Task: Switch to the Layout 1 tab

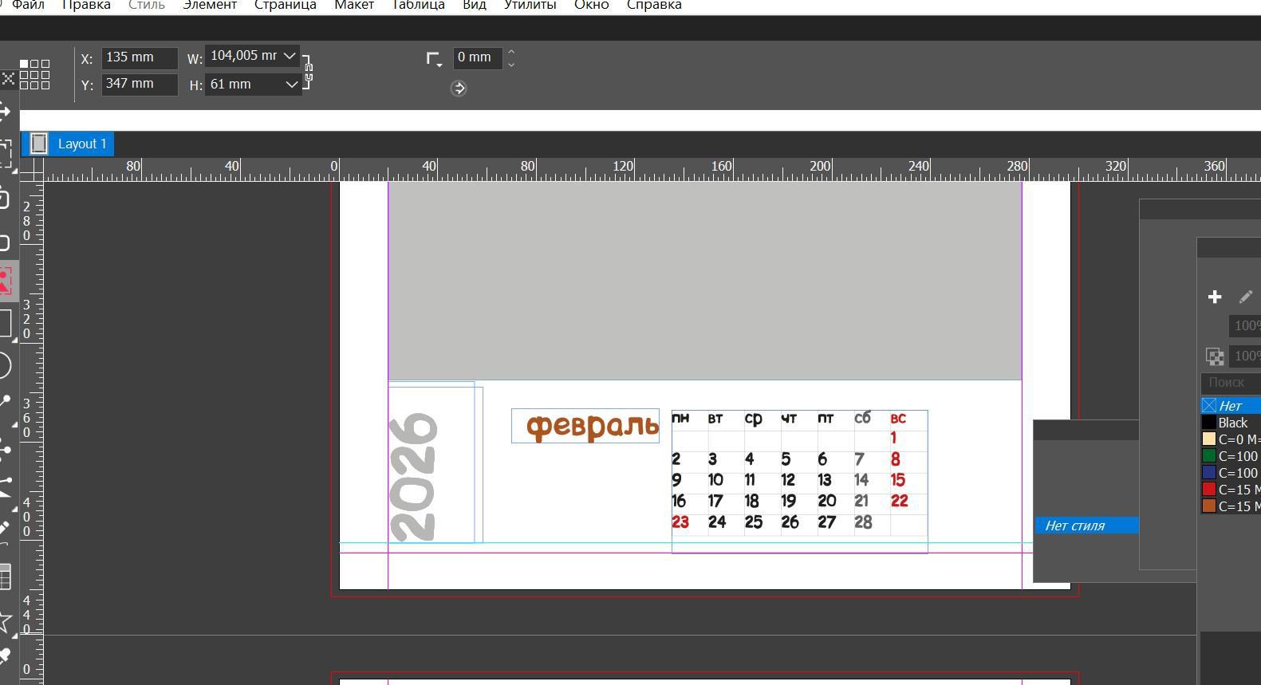Action: tap(81, 144)
